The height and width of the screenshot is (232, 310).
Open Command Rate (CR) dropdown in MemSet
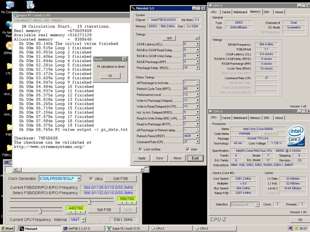pyautogui.click(x=197, y=142)
